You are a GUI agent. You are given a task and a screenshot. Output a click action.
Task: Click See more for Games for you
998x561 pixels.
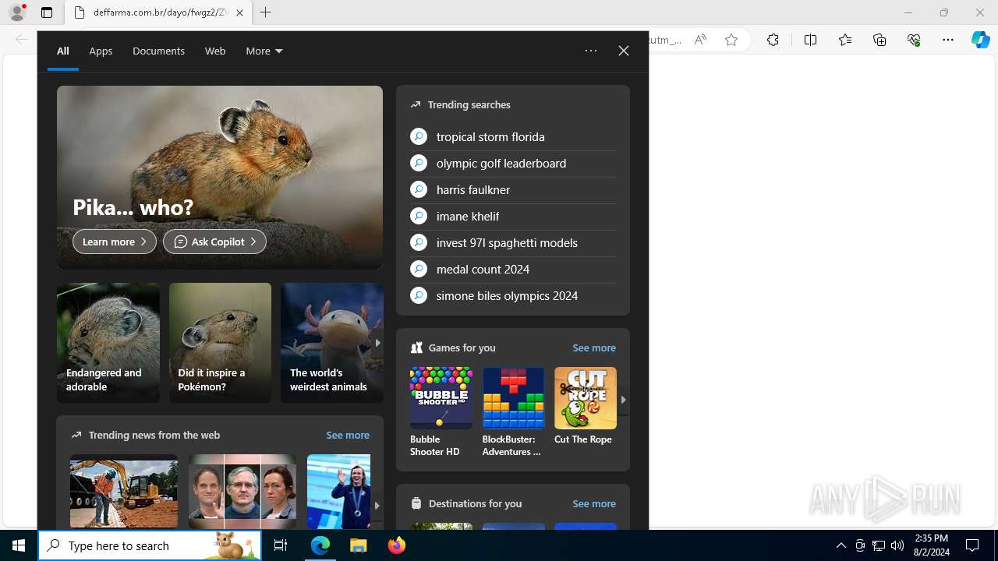click(x=594, y=348)
